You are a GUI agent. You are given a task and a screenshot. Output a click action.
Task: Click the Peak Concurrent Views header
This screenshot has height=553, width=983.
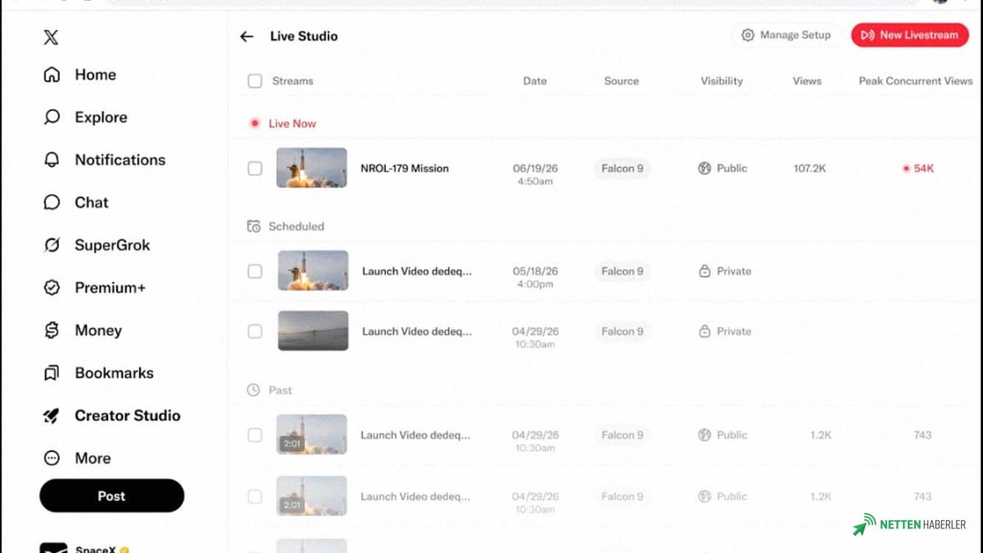tap(916, 81)
